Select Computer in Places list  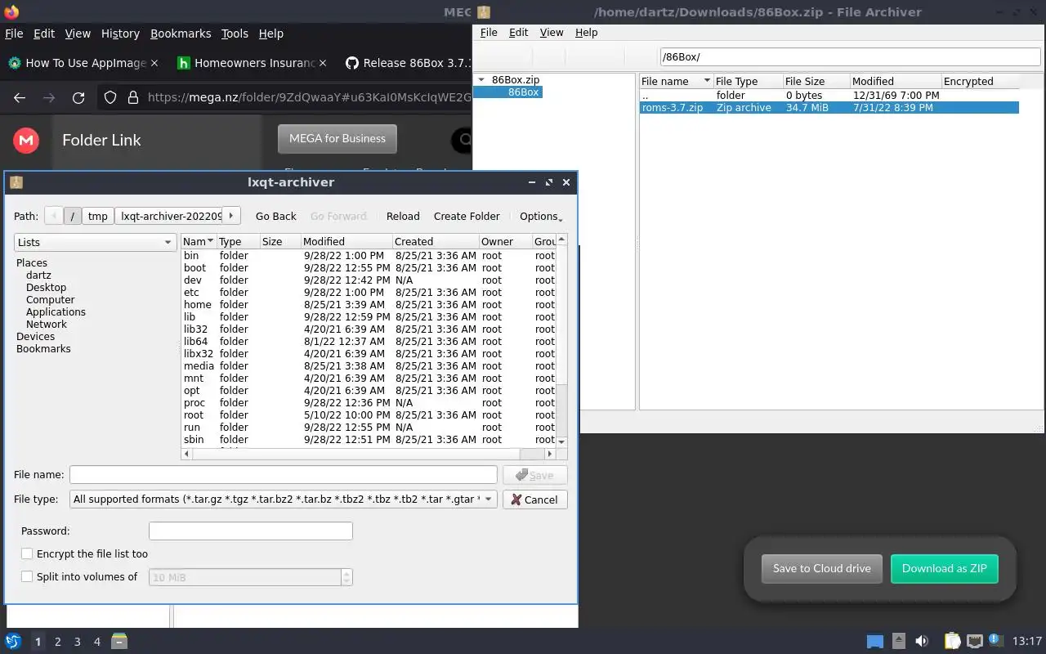click(50, 299)
